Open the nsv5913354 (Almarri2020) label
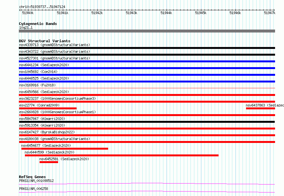 (x=42, y=125)
